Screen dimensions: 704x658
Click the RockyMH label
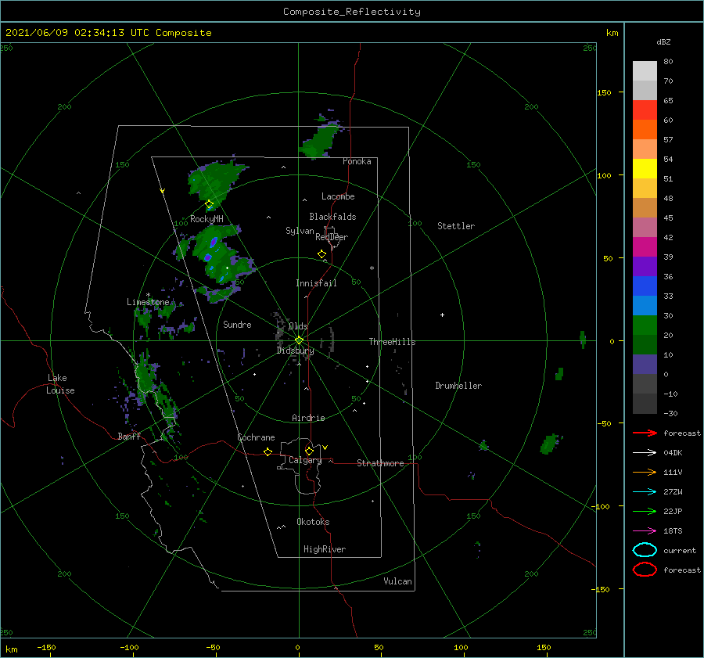pyautogui.click(x=207, y=219)
